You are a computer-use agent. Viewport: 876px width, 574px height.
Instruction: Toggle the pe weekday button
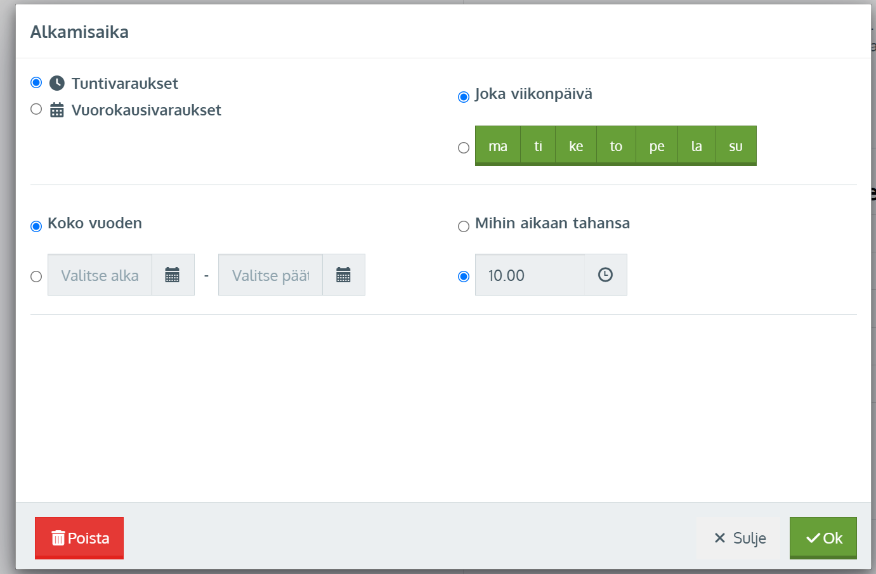657,146
